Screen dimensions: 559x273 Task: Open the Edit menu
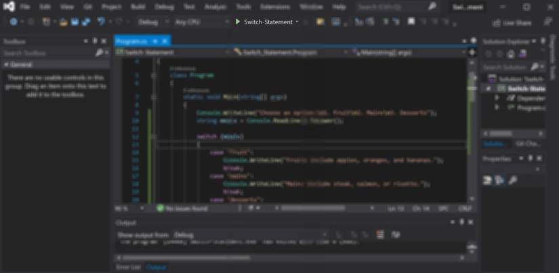(45, 7)
